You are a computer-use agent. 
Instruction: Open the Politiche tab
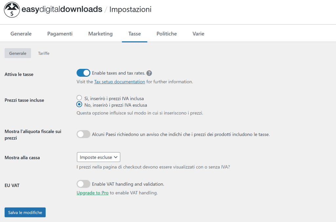coord(167,34)
